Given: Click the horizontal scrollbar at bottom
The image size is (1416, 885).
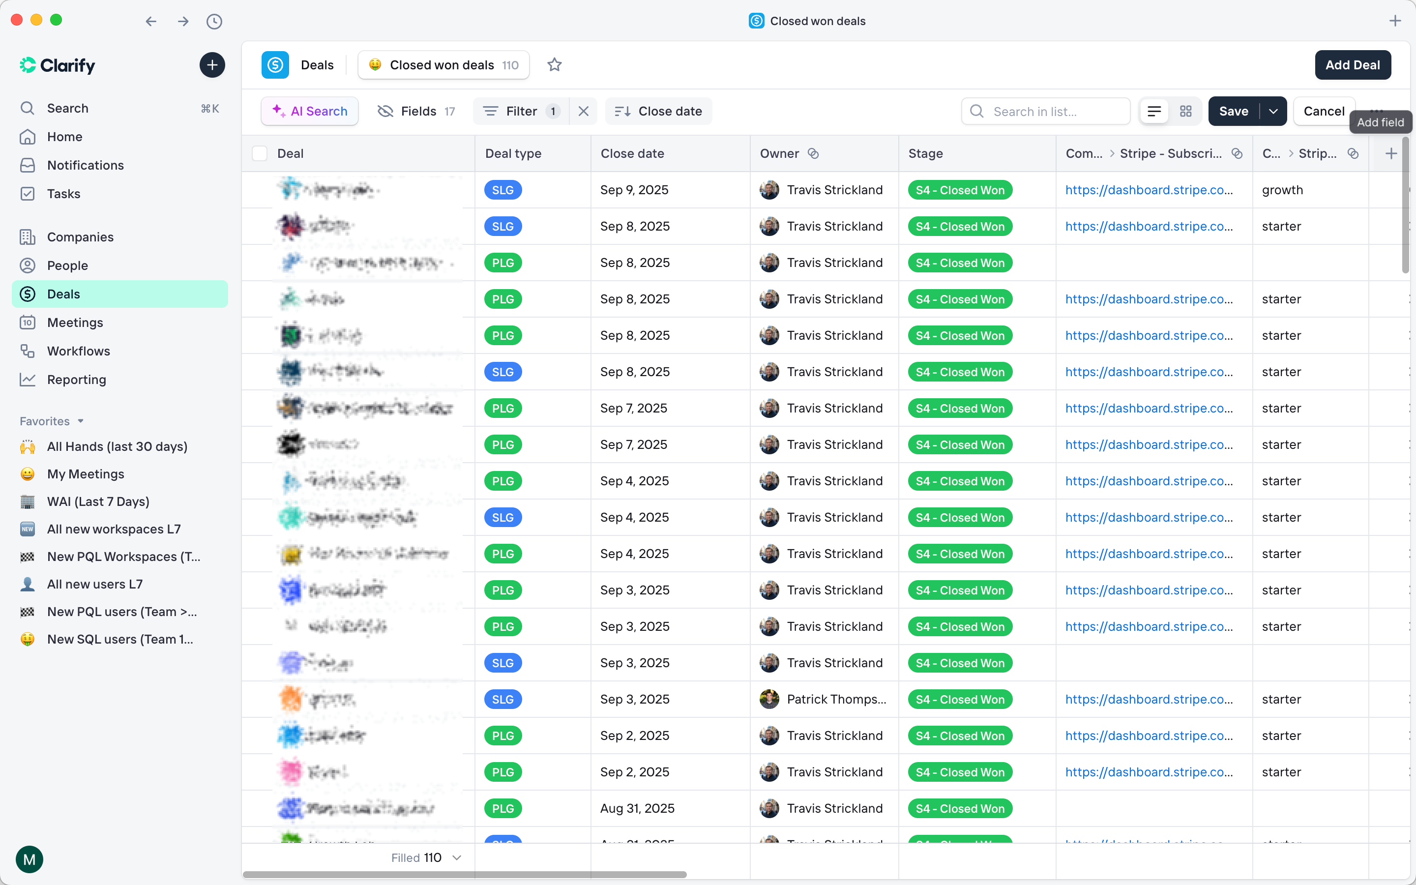Looking at the screenshot, I should coord(465,875).
